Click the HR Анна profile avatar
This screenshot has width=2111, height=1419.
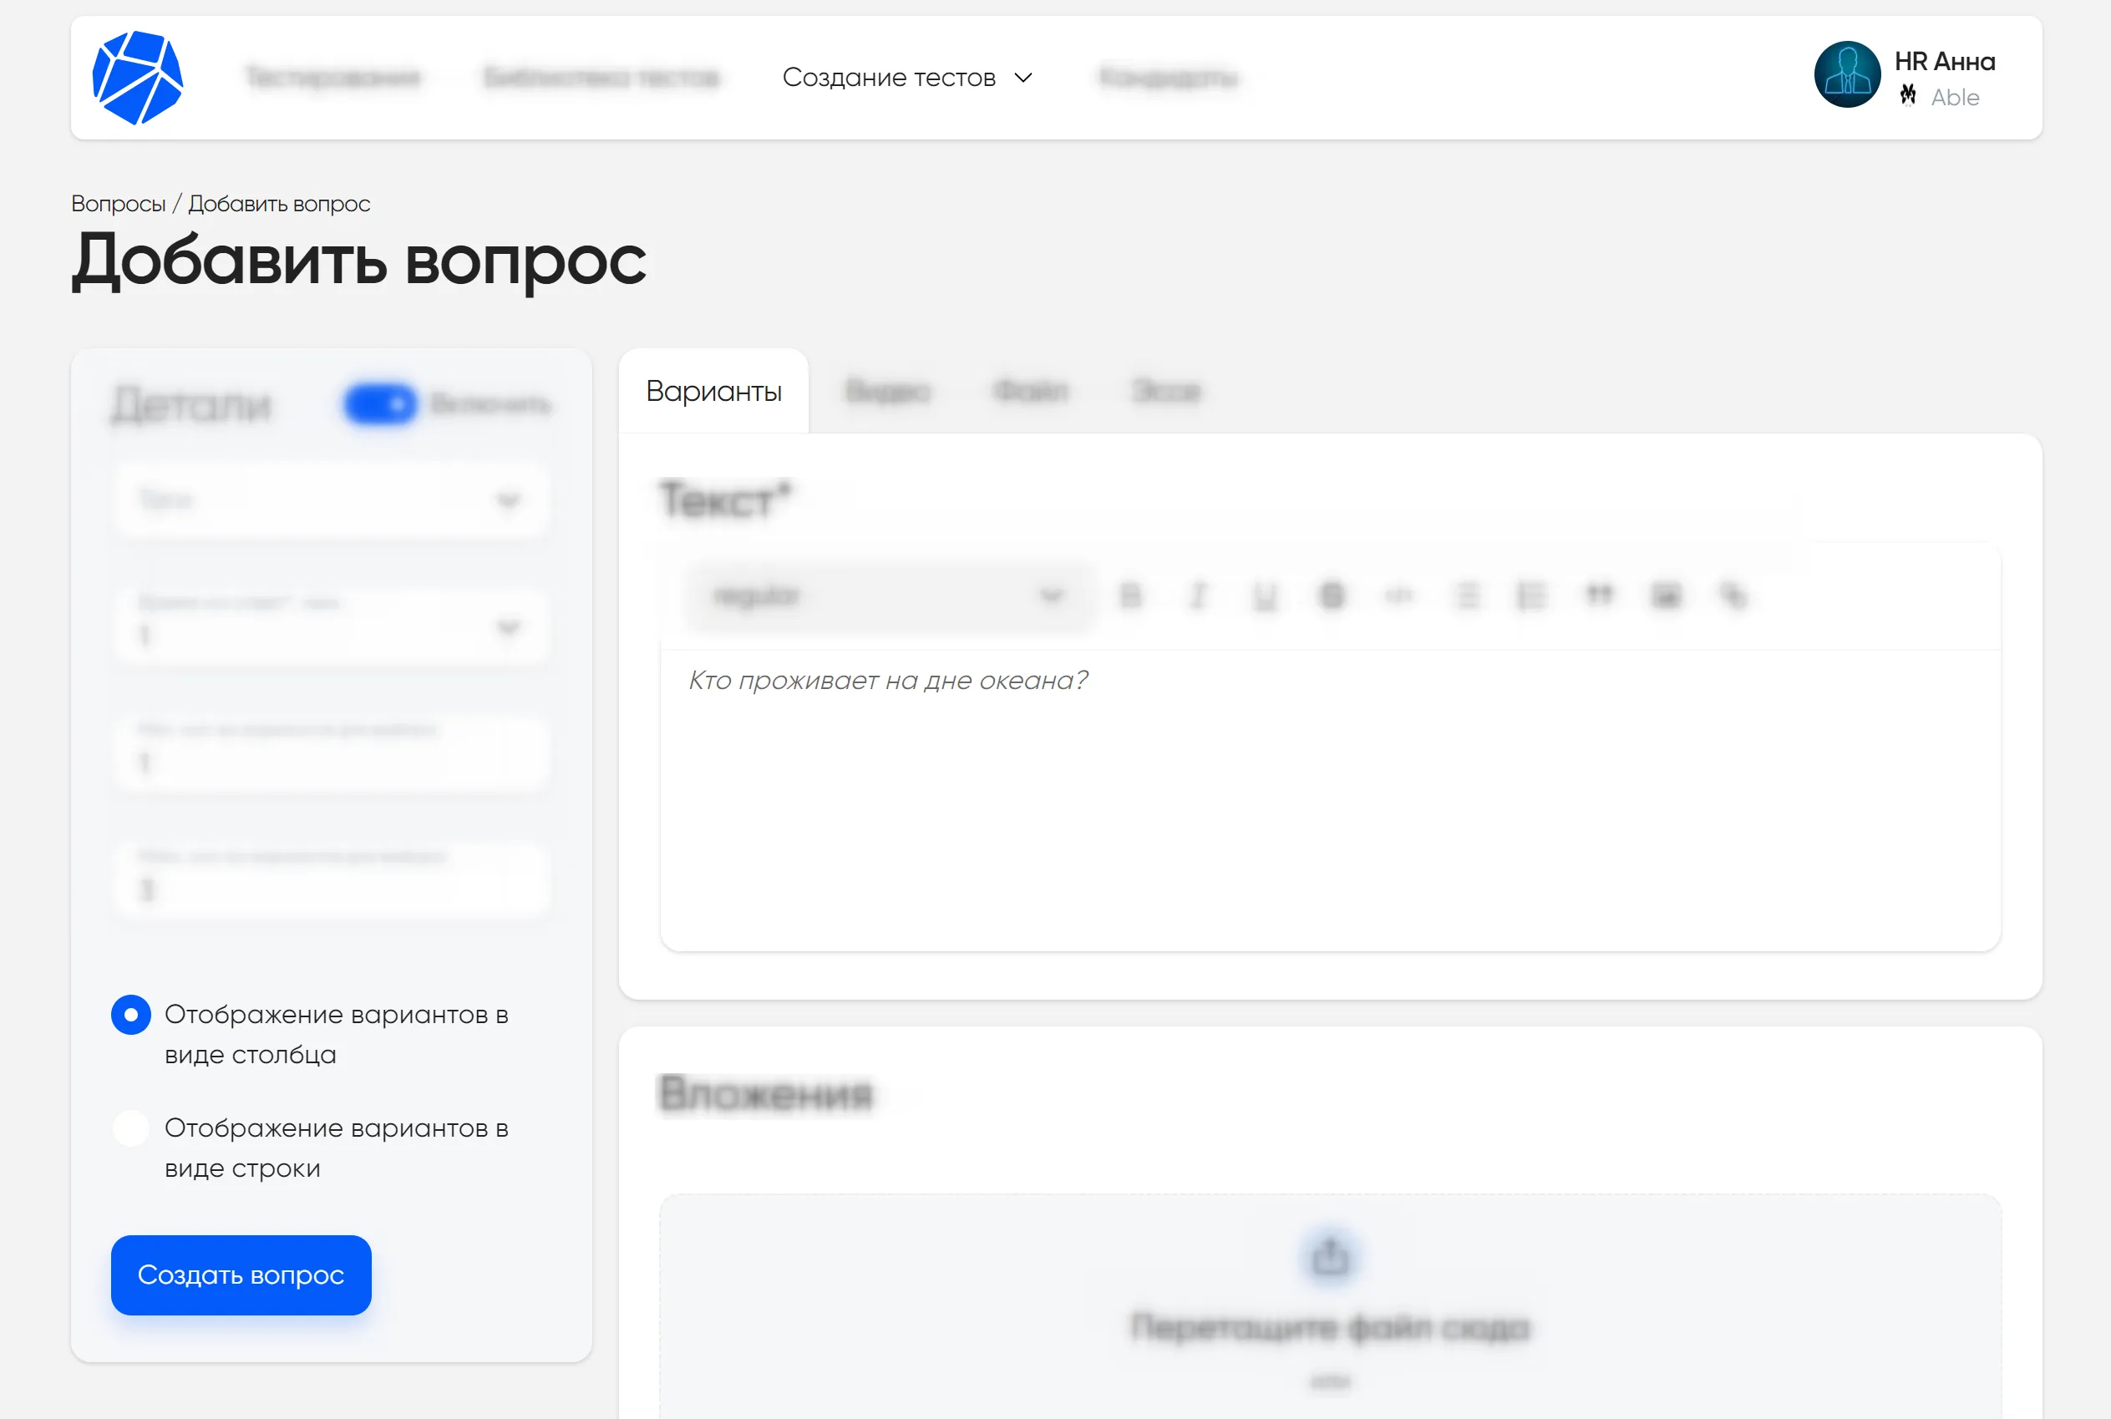click(1847, 76)
